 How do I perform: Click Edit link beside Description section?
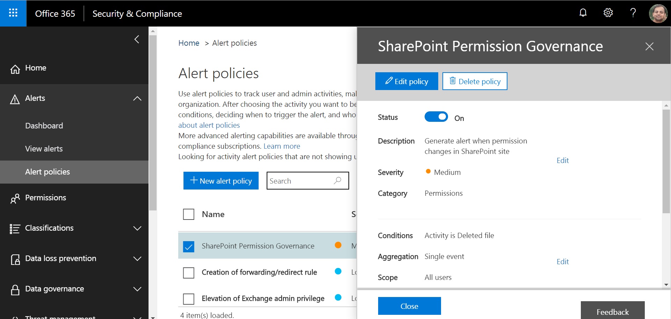pyautogui.click(x=563, y=161)
